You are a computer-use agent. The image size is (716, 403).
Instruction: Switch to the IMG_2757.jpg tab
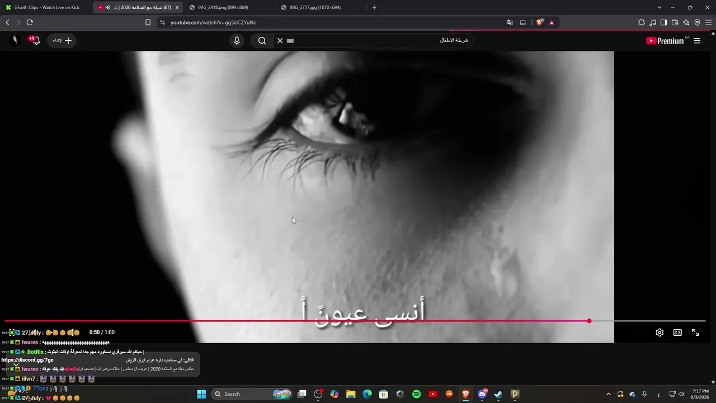pos(315,7)
